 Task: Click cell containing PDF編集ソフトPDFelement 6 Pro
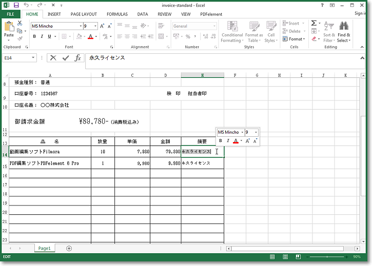50,163
